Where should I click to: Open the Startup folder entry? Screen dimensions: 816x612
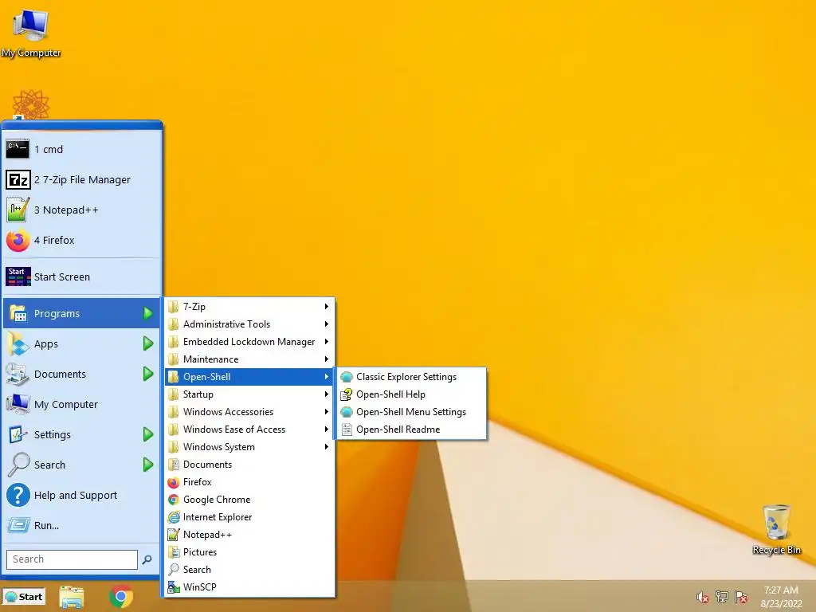[x=249, y=394]
